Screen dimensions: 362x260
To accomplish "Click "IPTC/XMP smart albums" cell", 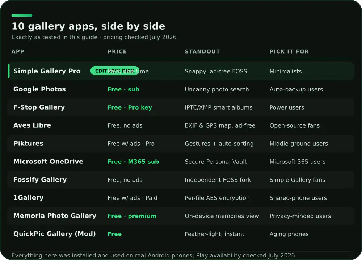I will point(218,107).
